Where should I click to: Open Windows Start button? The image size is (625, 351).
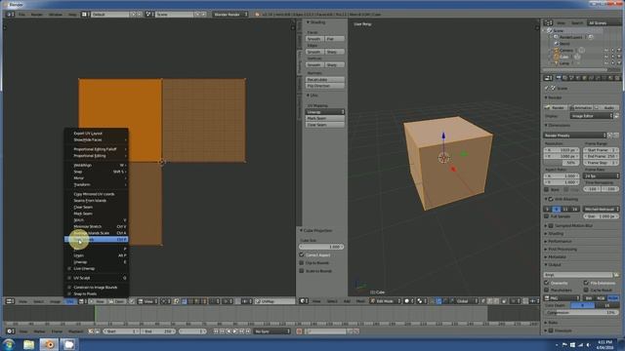click(9, 344)
